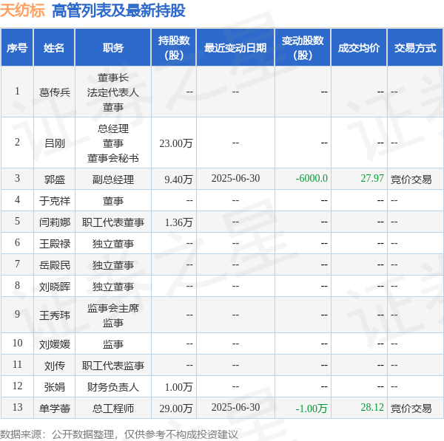Click 竞价交易 in 单学蕾's row

(411, 408)
